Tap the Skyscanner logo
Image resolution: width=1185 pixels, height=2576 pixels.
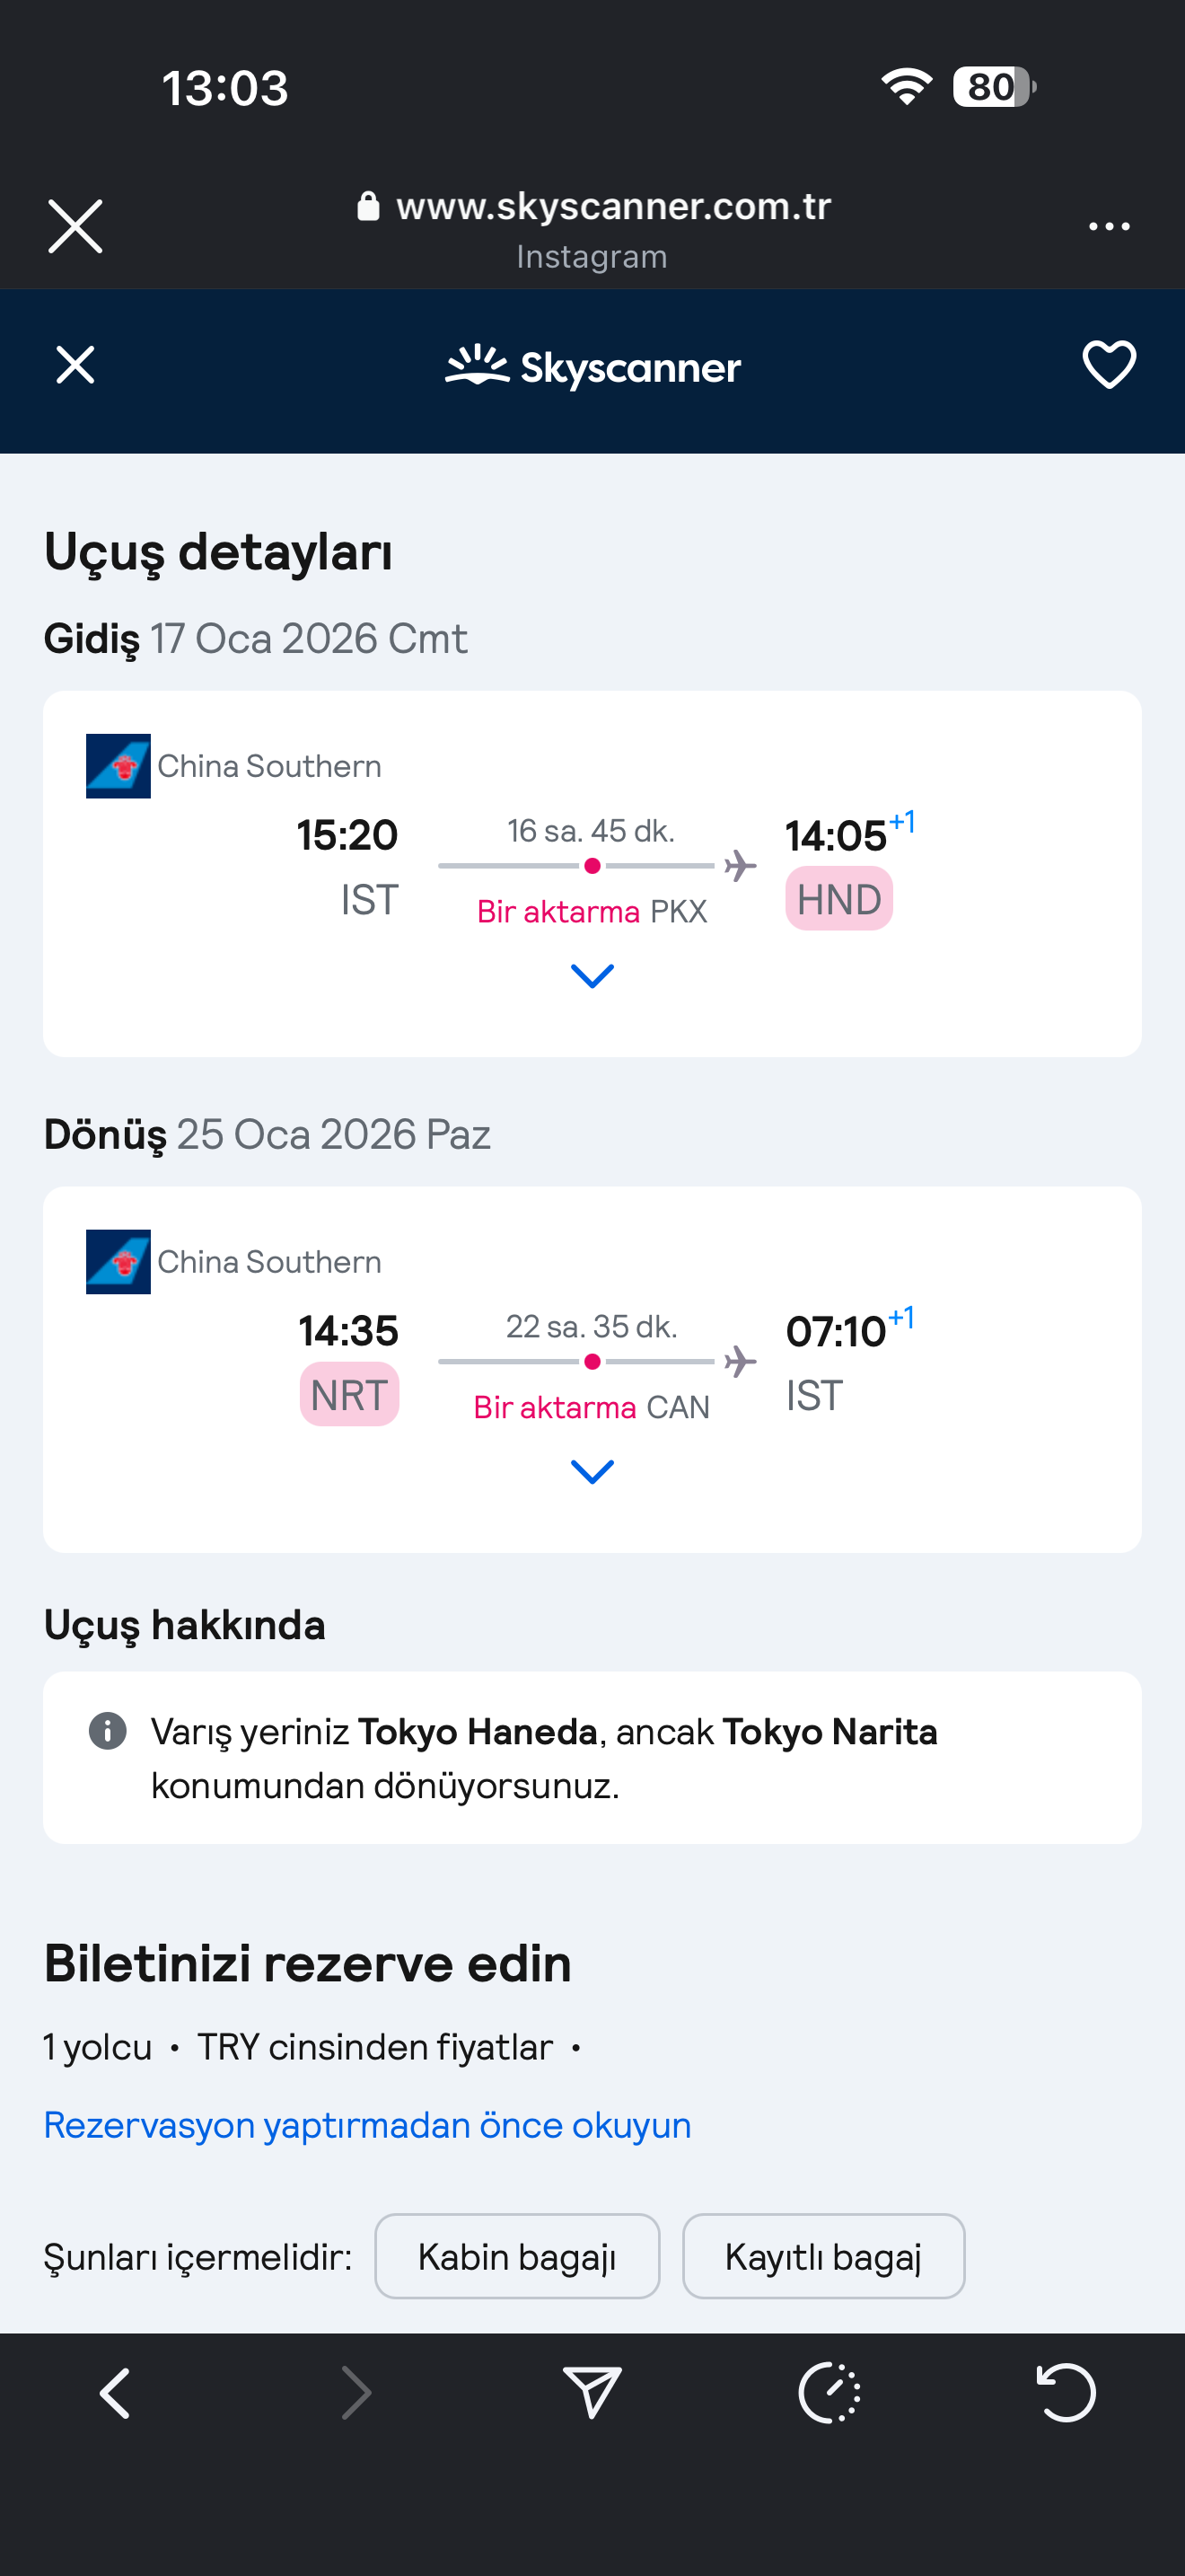click(x=592, y=367)
